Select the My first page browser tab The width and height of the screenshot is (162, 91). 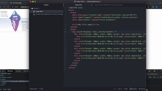[17, 3]
